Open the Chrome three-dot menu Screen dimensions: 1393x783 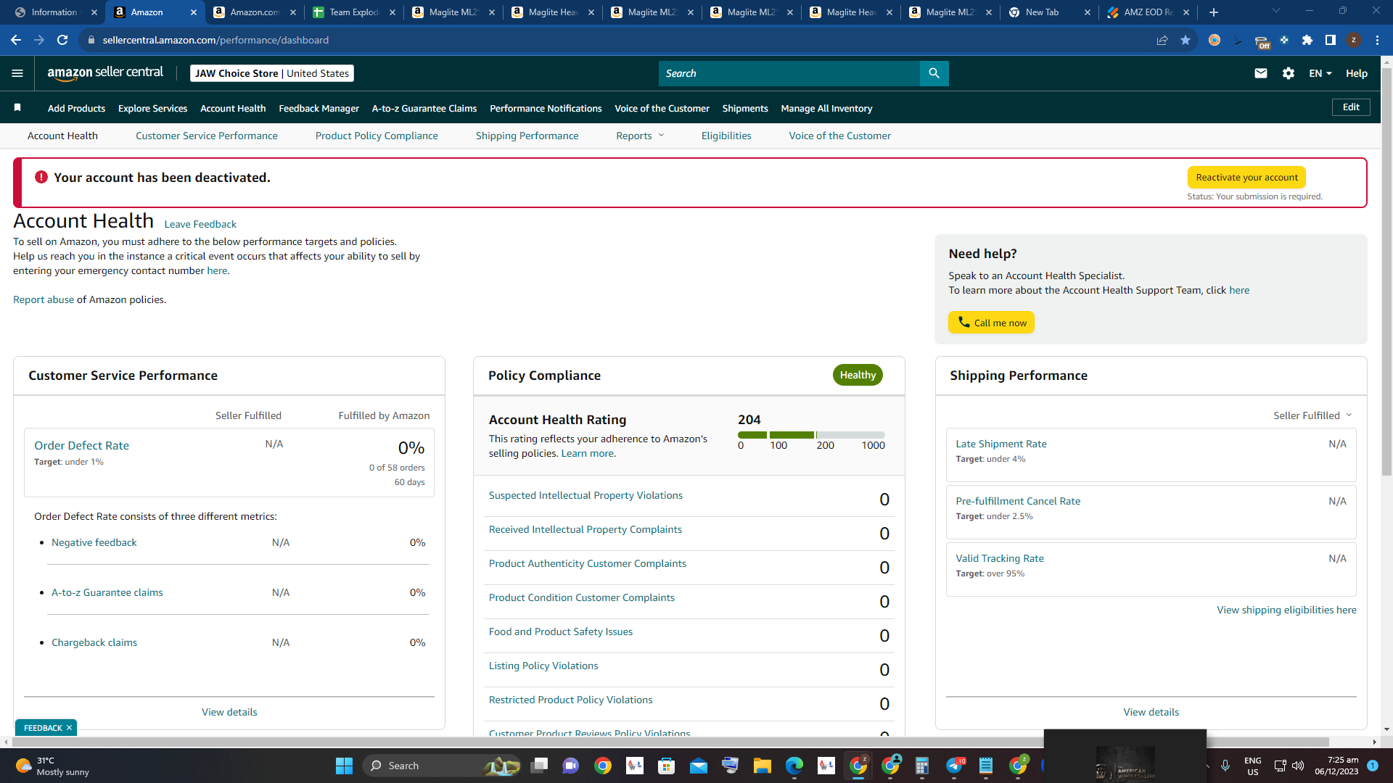(1377, 40)
